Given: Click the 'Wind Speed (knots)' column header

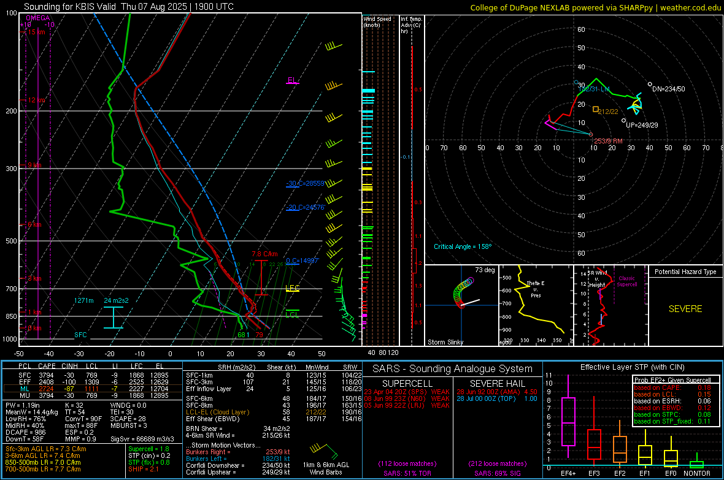Looking at the screenshot, I should pos(377,21).
